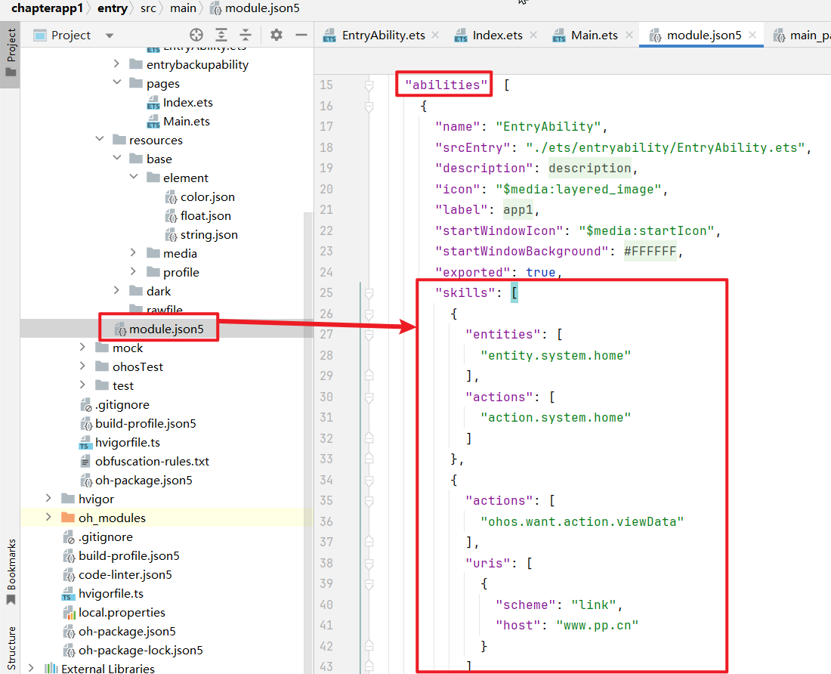
Task: Expand the hvigor folder
Action: click(49, 497)
